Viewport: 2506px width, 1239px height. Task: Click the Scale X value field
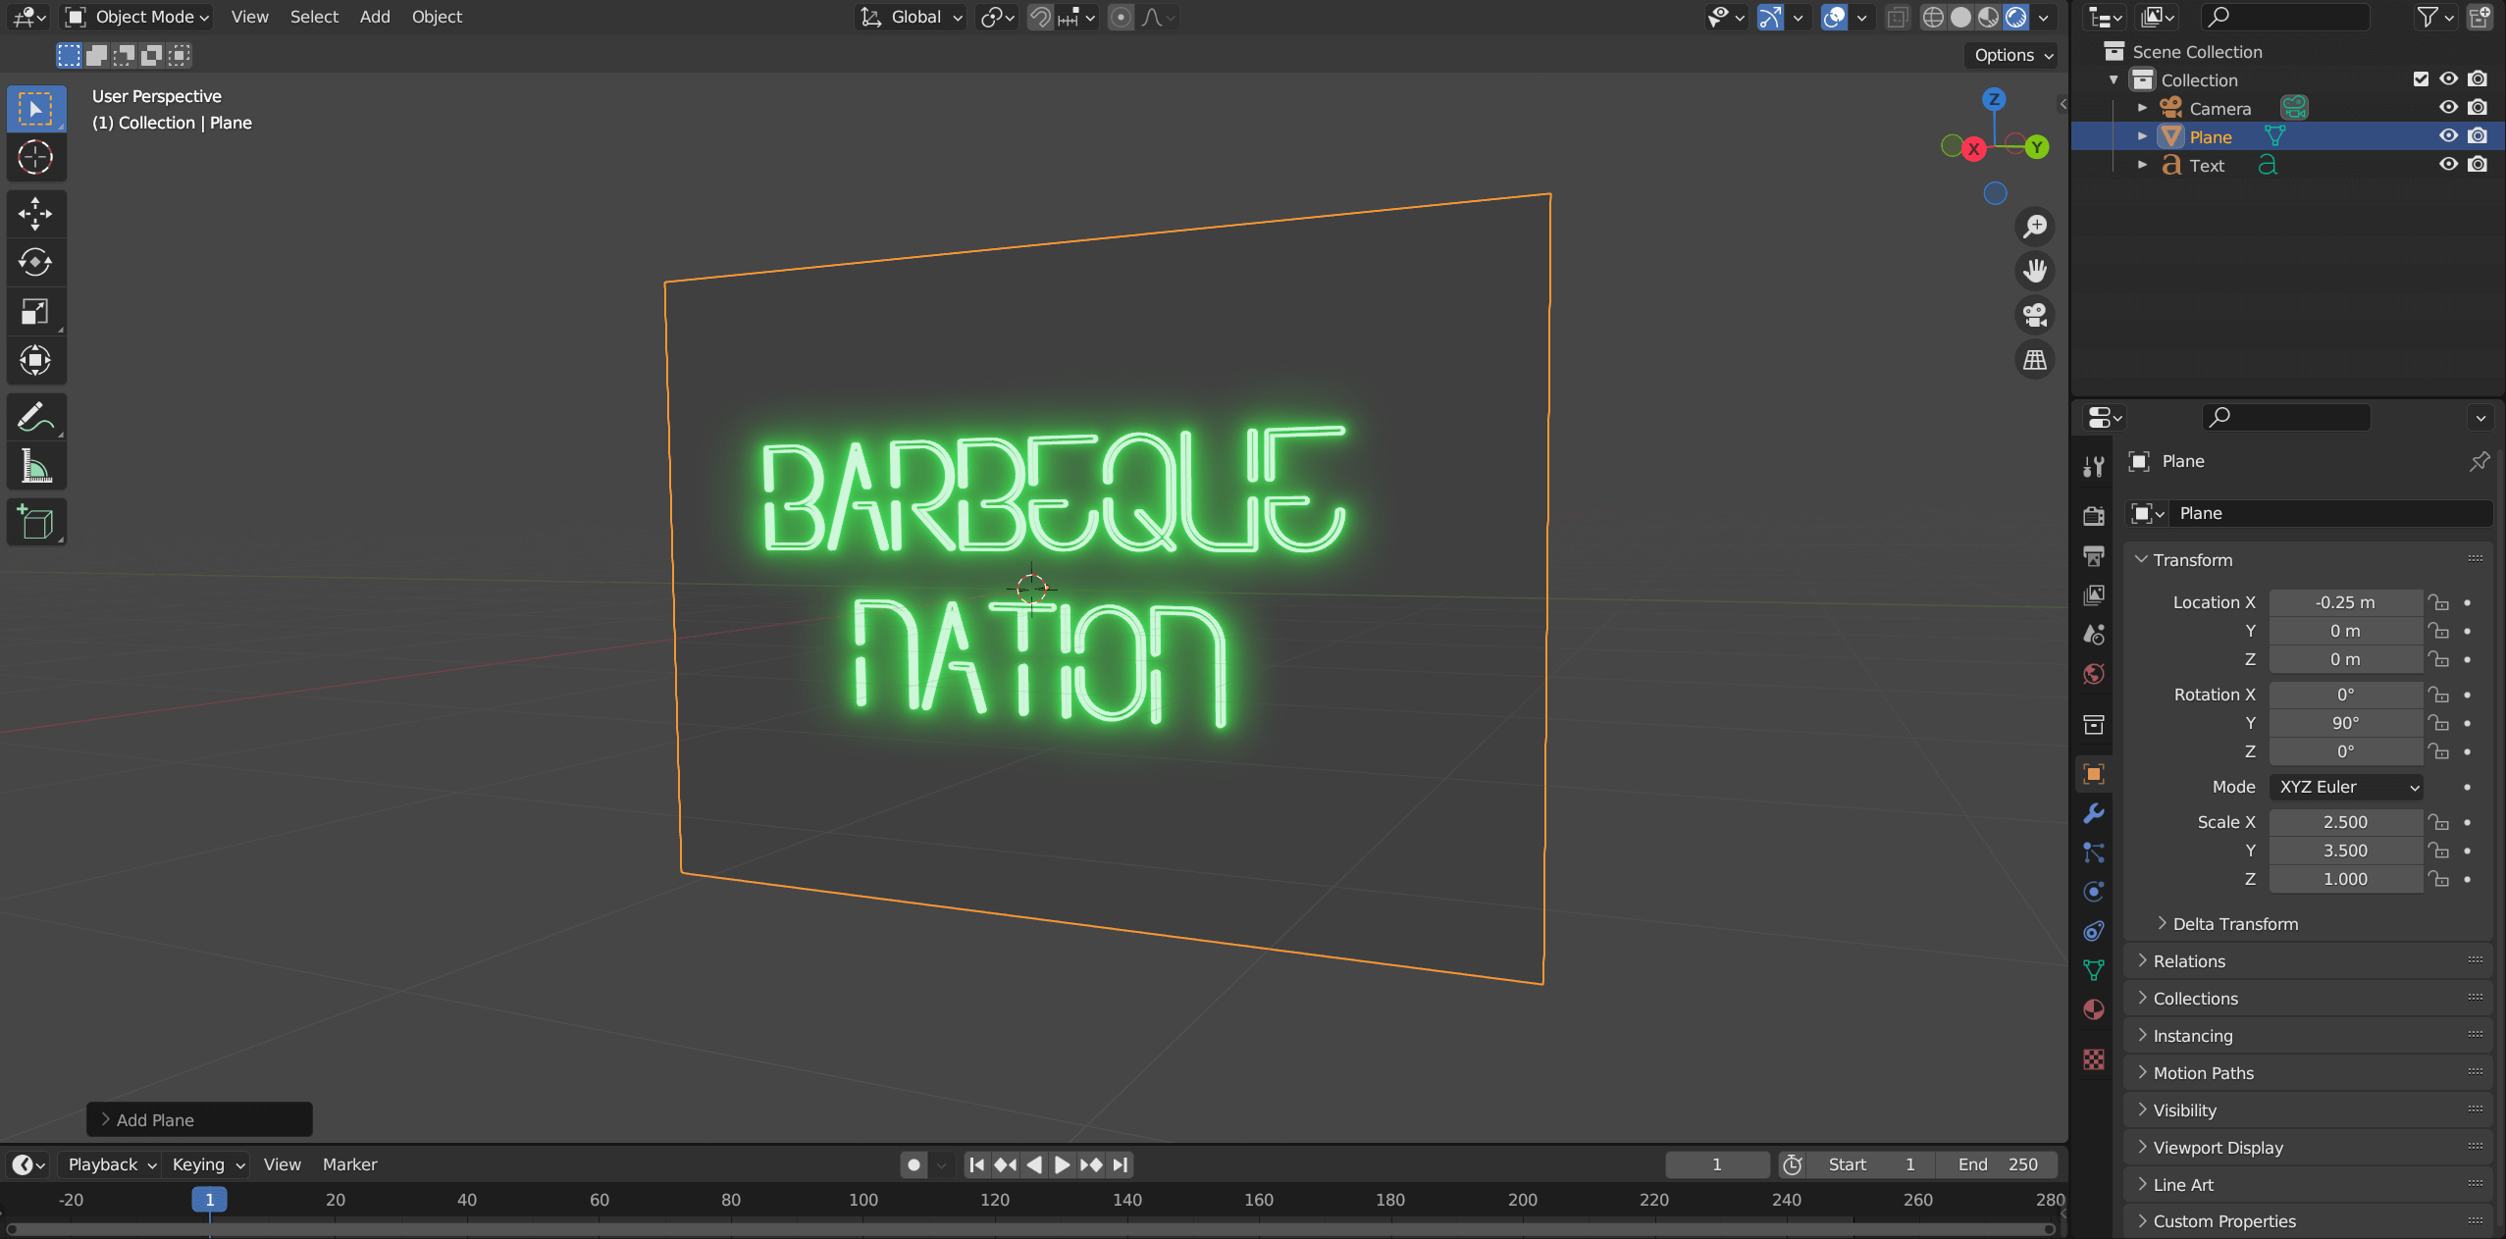[2345, 822]
